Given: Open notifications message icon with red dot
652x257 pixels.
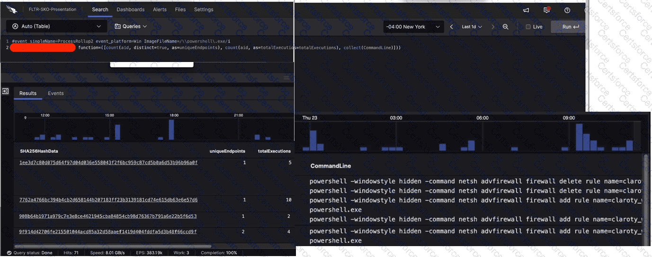Looking at the screenshot, I should click(546, 10).
